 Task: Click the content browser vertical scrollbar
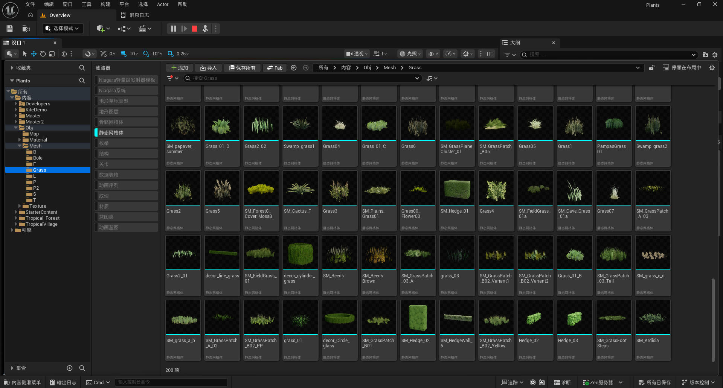tap(713, 320)
